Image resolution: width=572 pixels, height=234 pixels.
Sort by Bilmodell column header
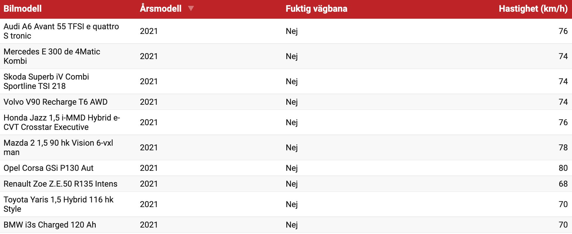(x=23, y=8)
